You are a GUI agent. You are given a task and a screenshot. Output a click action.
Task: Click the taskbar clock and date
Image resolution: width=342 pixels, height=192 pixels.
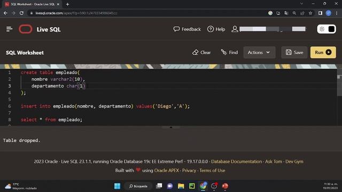point(330,186)
